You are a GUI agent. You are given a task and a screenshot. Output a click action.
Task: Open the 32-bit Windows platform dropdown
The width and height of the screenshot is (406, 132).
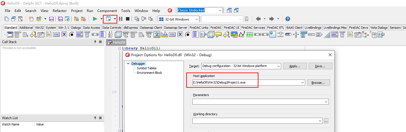pyautogui.click(x=196, y=19)
